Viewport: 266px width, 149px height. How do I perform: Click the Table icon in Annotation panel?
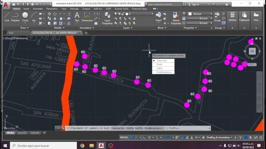pyautogui.click(x=96, y=23)
